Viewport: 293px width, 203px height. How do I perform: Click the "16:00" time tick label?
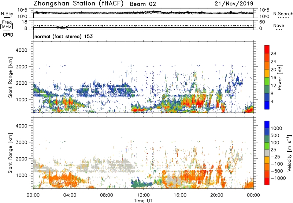tap(180, 195)
